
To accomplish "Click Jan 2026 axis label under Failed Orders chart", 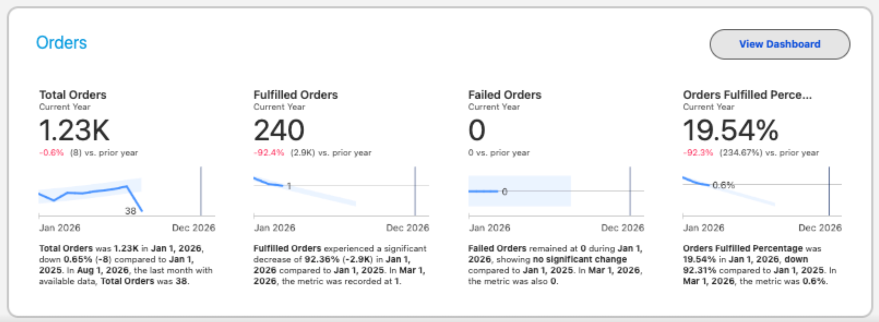I will click(490, 228).
